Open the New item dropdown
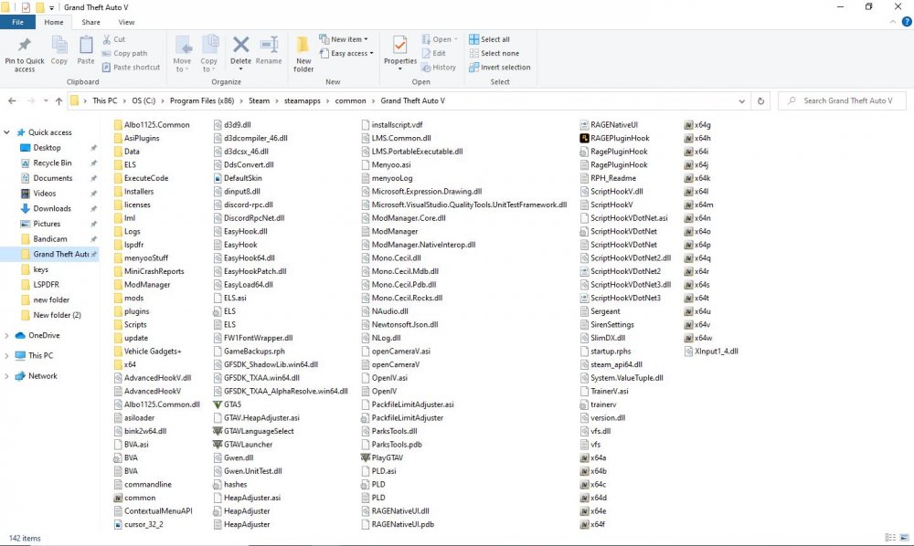The height and width of the screenshot is (546, 914). [x=344, y=39]
